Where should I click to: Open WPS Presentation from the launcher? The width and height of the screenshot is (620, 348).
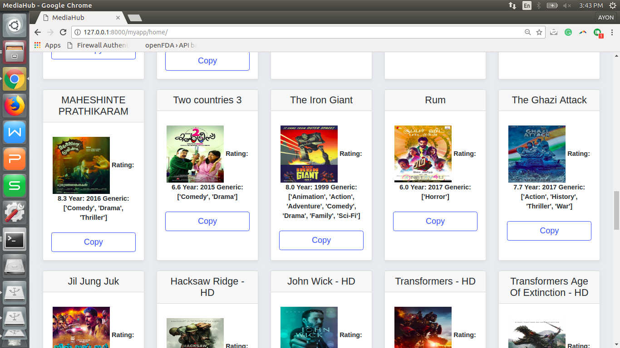tap(15, 159)
